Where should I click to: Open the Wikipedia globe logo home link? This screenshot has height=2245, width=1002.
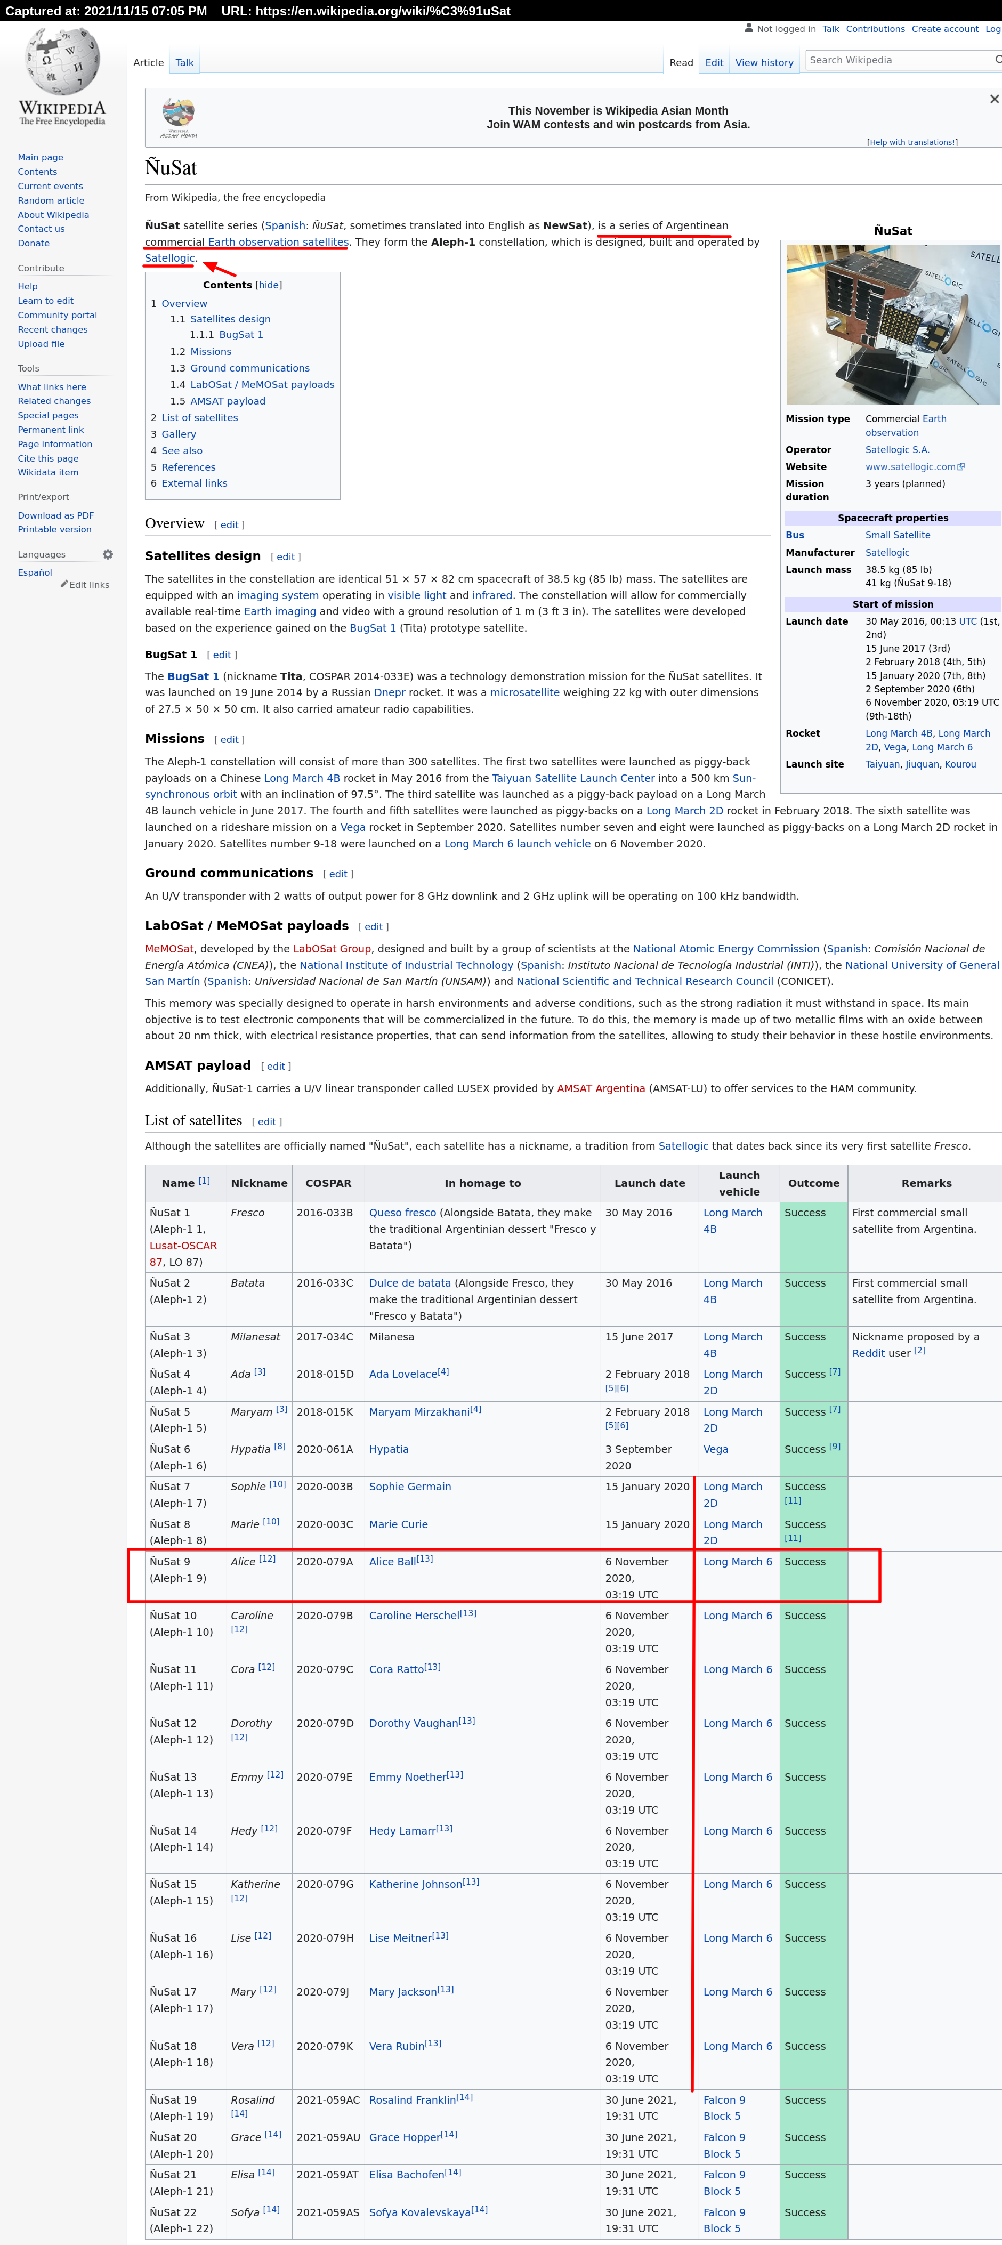point(62,77)
